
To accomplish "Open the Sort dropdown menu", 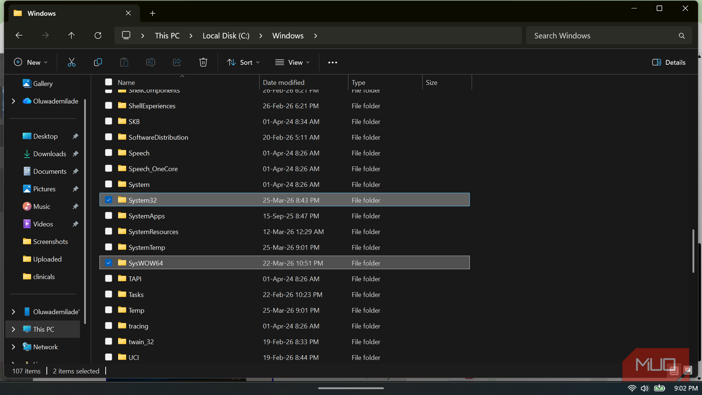I will tap(243, 63).
